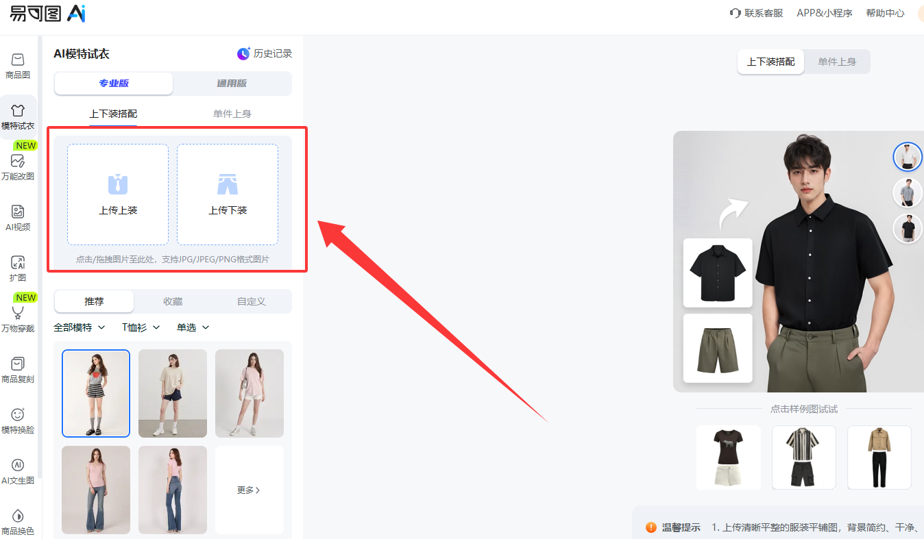Toggle preview to 单件上身 at top right
The image size is (924, 539).
[837, 62]
